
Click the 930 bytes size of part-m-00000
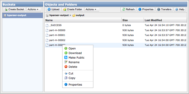(x=128, y=30)
